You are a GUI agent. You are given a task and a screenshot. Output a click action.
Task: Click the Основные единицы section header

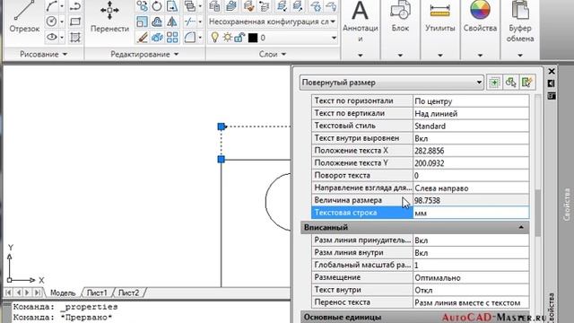[414, 317]
